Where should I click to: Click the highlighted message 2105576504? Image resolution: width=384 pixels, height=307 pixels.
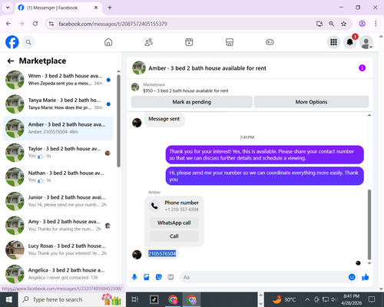click(x=162, y=253)
